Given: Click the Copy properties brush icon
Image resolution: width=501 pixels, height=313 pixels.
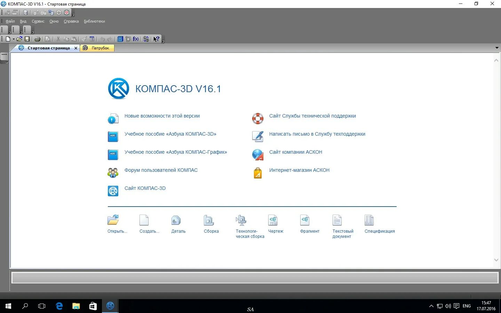Looking at the screenshot, I should tap(84, 39).
